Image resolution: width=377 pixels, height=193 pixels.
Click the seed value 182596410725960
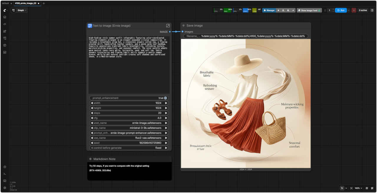[150, 143]
